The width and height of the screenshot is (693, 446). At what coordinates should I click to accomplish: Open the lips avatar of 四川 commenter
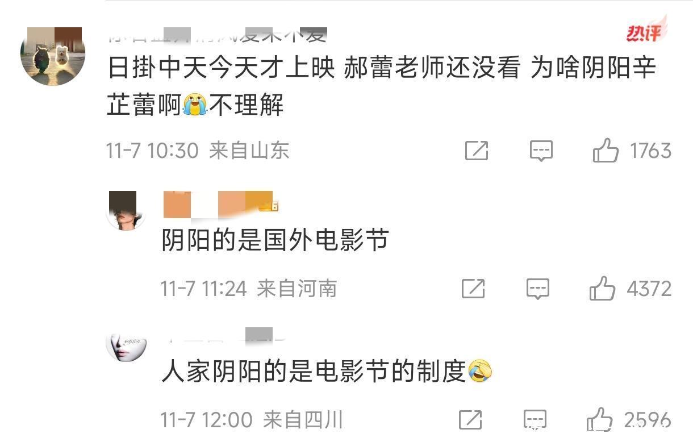[x=126, y=347]
